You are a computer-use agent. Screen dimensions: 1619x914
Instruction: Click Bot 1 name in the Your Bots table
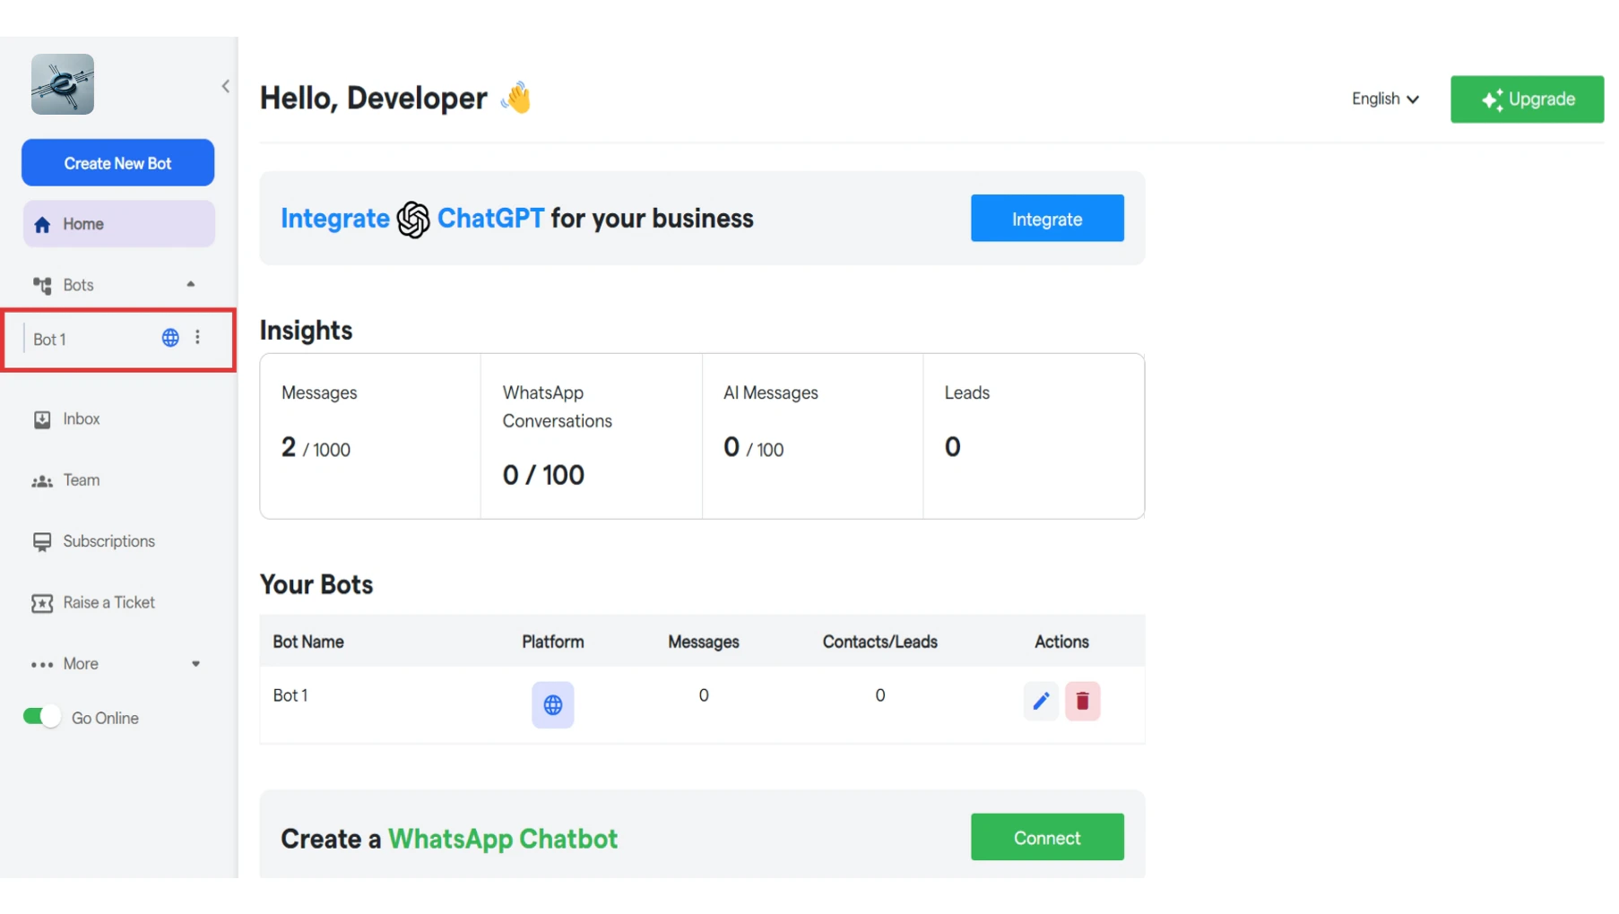[x=290, y=695]
